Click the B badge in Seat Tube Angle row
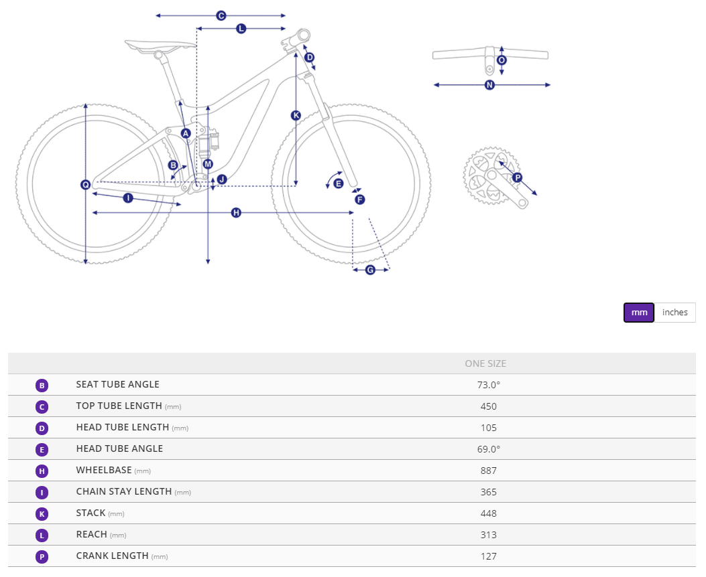 point(42,385)
